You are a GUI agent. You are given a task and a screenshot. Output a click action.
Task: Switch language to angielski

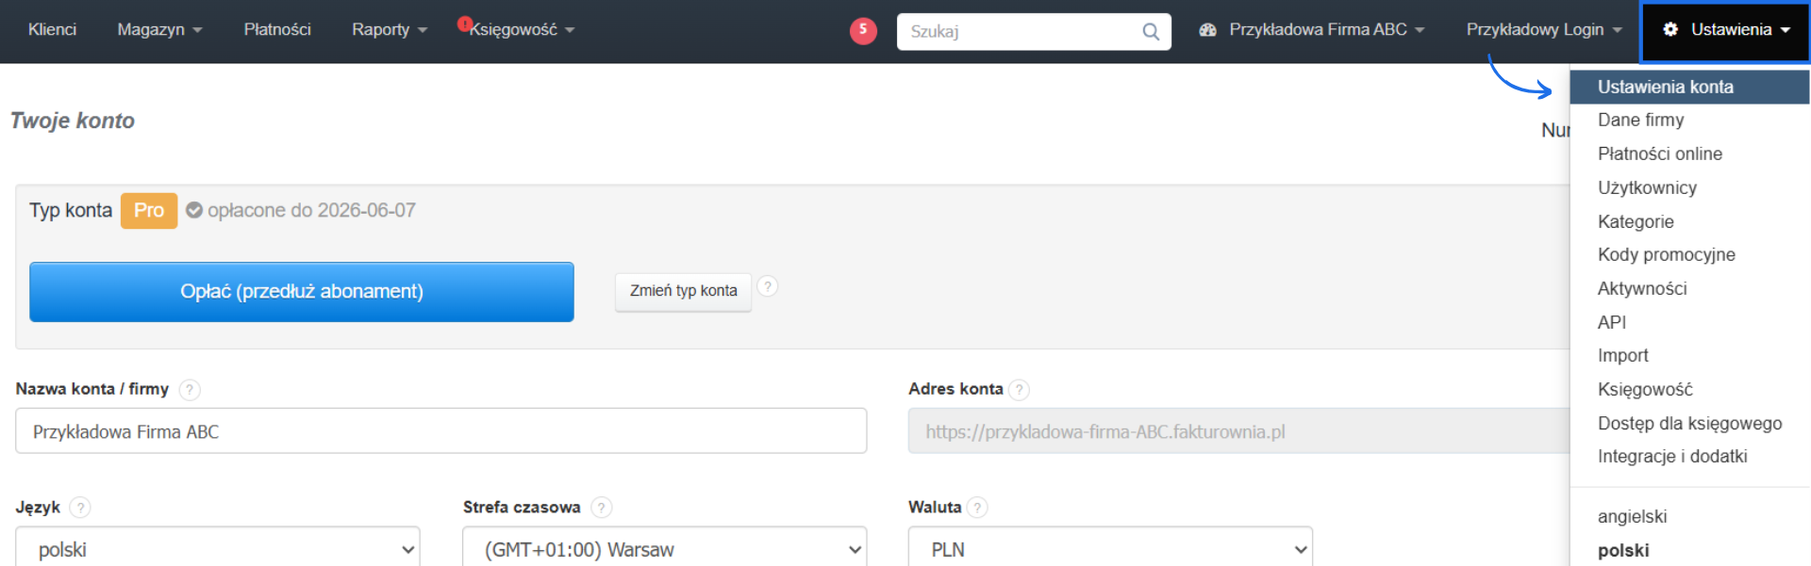click(x=1632, y=517)
